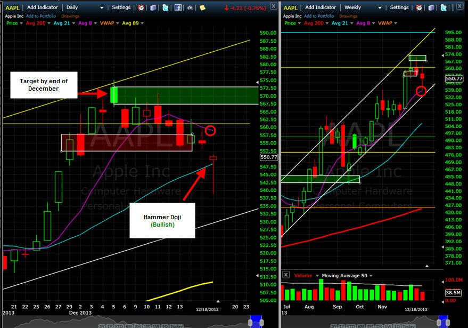
Task: Click the 550.77 price label on Daily axis
Action: click(269, 157)
